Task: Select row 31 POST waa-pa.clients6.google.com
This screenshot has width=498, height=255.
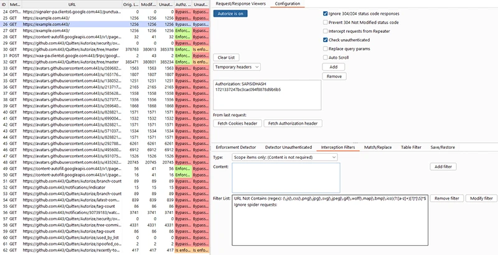Action: click(x=105, y=56)
